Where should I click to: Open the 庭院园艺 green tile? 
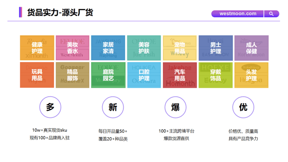coord(108,75)
